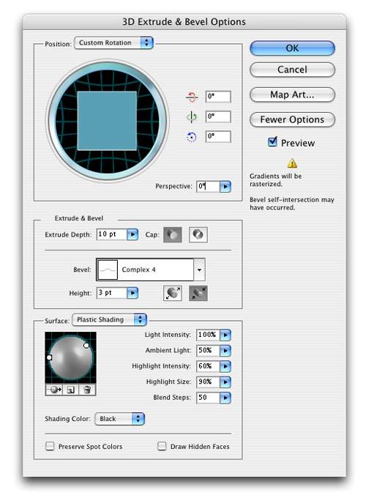Click the Z-axis rotation icon
Image resolution: width=366 pixels, height=501 pixels.
coord(191,137)
